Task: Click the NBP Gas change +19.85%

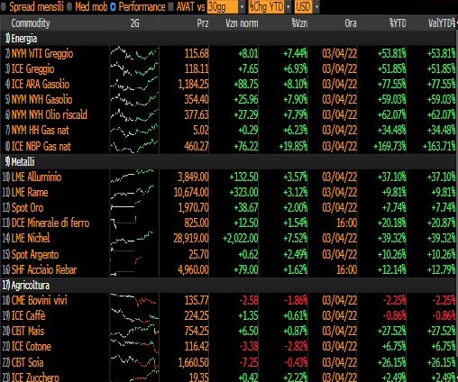Action: point(293,146)
